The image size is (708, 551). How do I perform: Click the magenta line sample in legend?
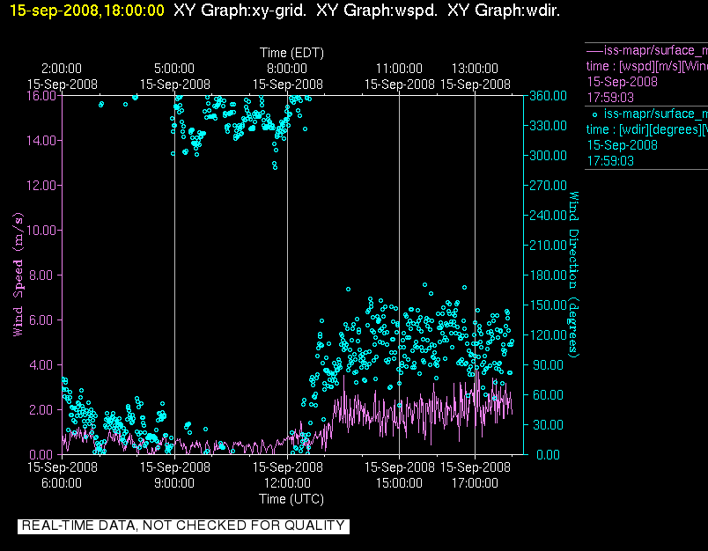595,50
